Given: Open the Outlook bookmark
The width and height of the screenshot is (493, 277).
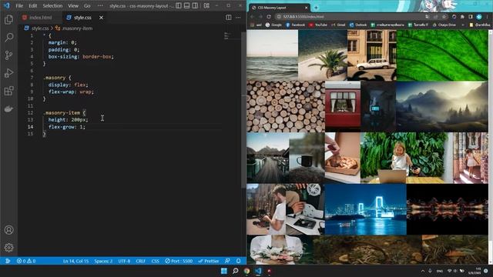Looking at the screenshot, I should click(358, 25).
